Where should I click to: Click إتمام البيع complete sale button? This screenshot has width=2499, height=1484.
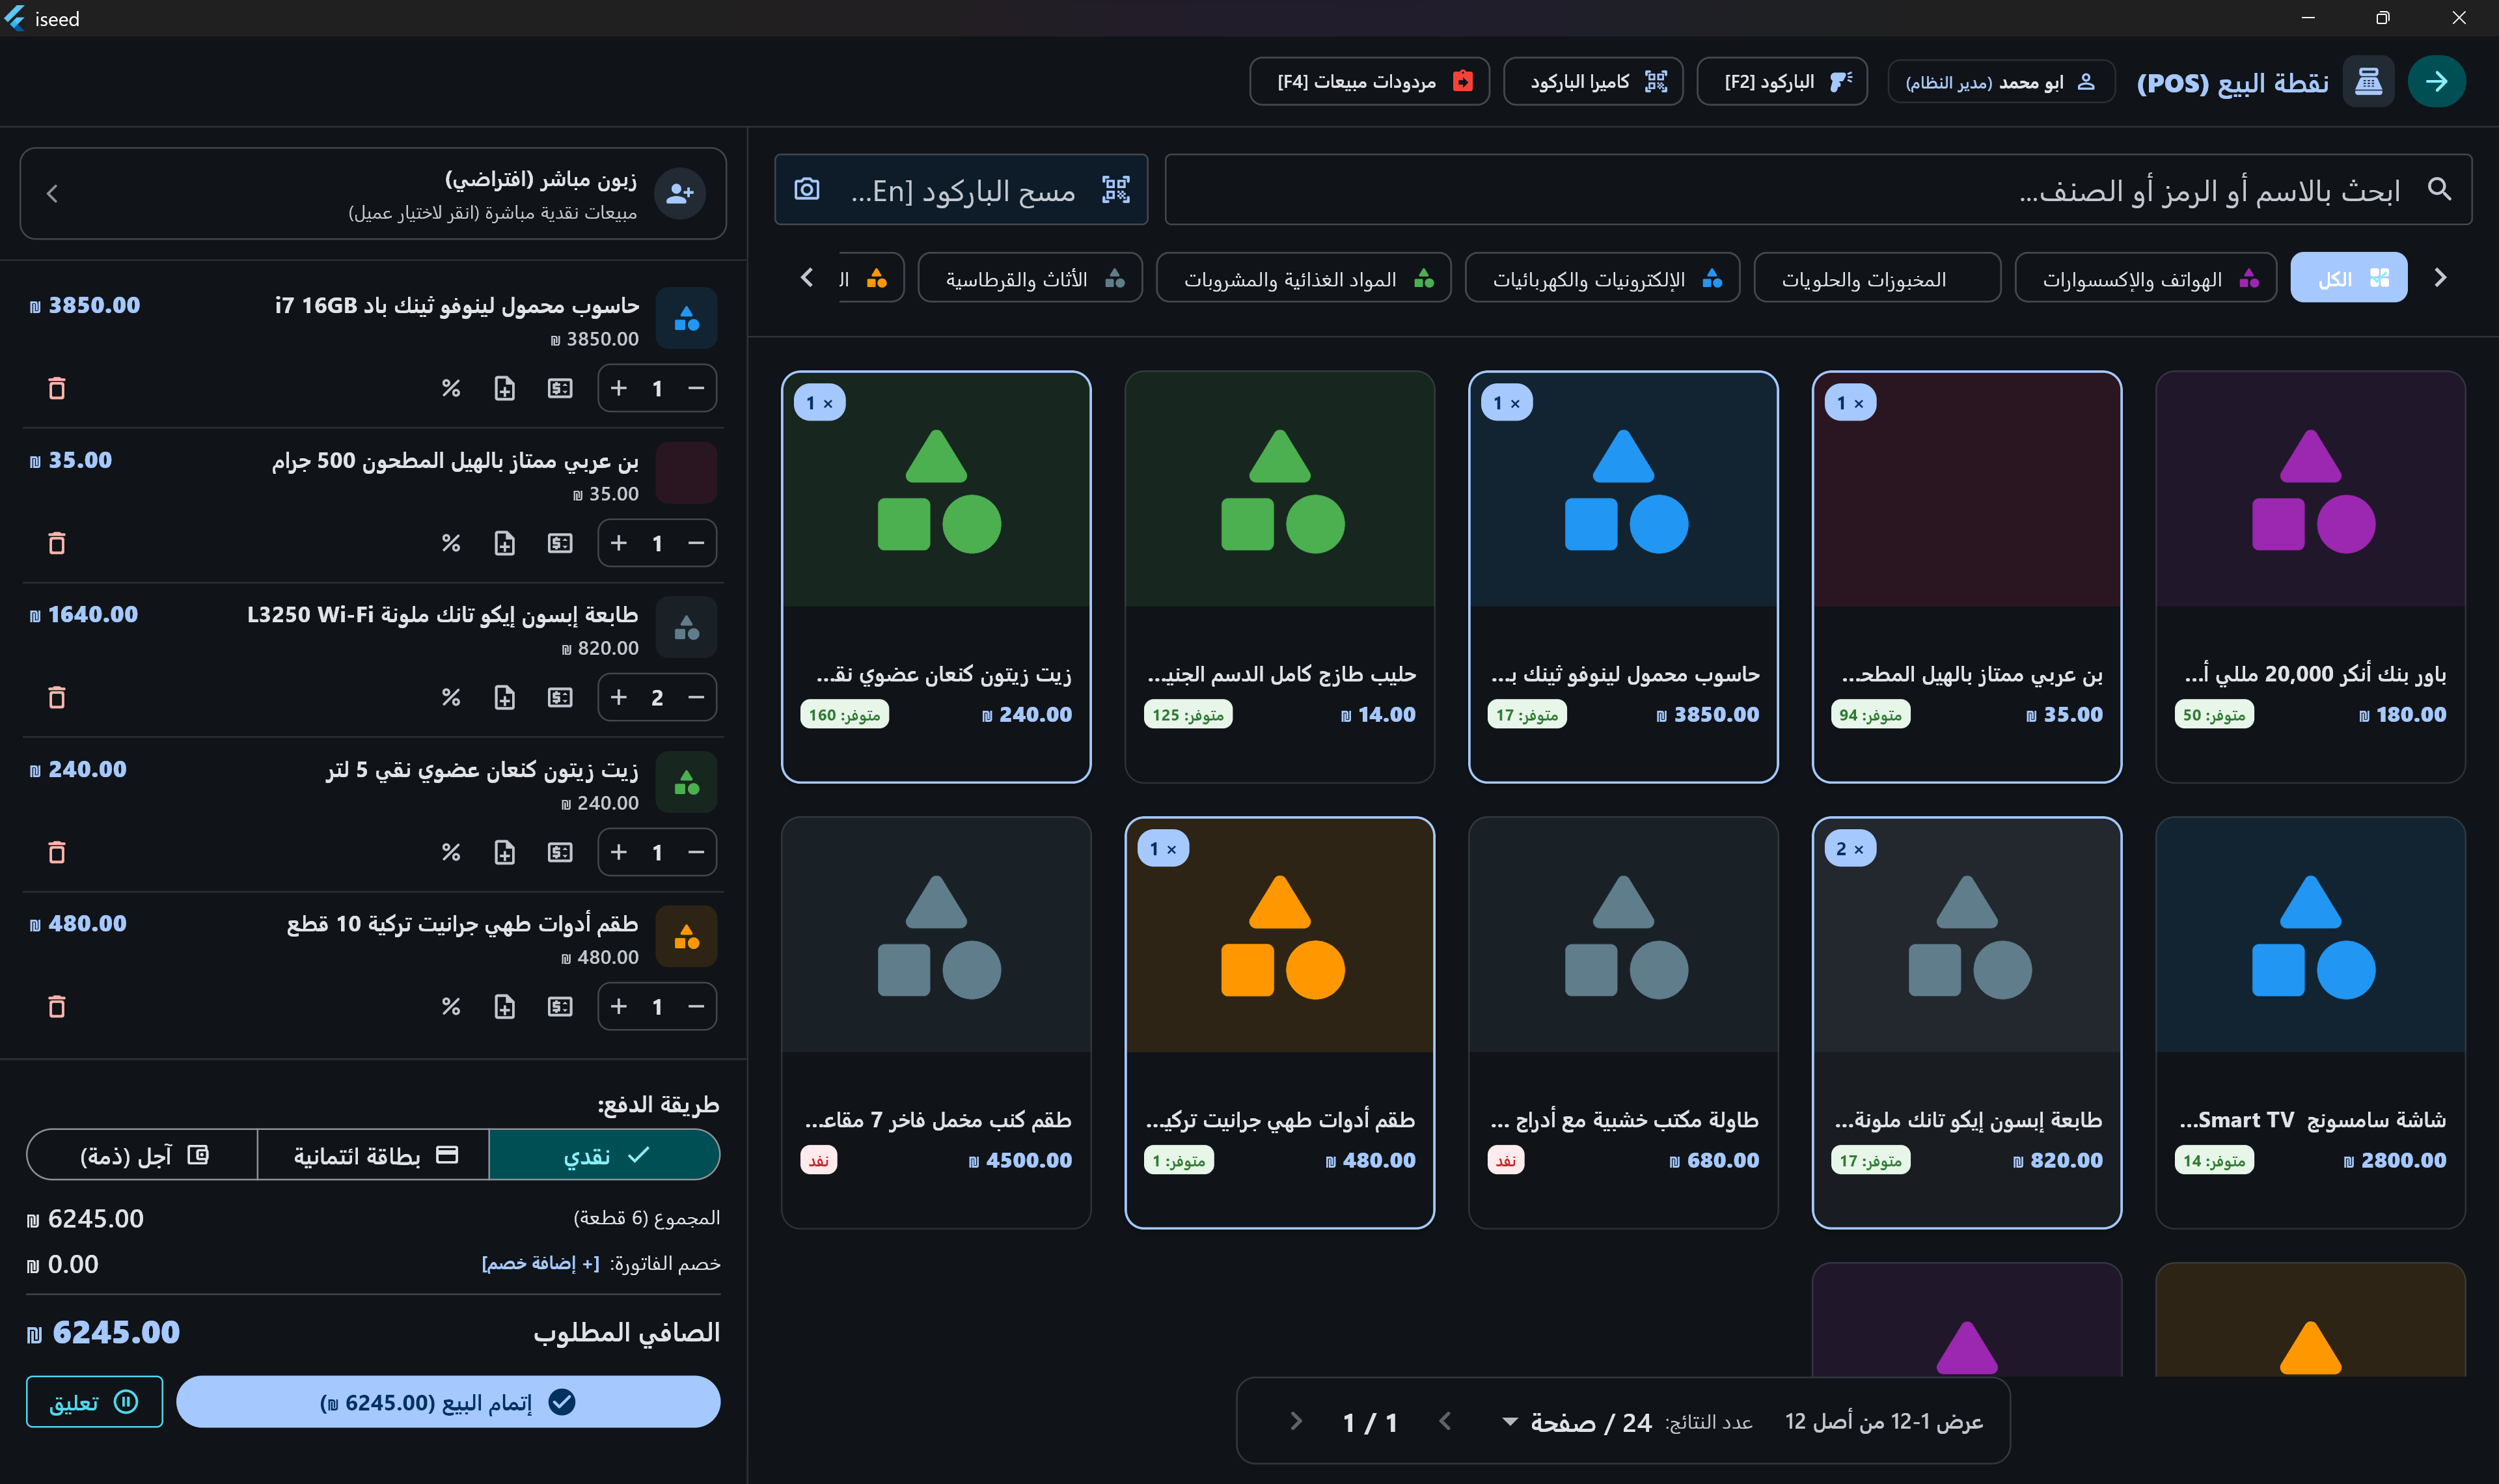click(x=448, y=1402)
